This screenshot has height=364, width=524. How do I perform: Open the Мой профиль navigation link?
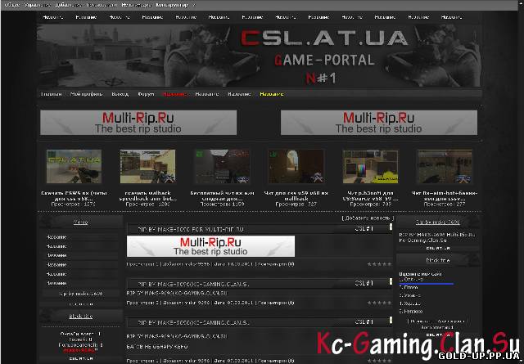tap(87, 94)
